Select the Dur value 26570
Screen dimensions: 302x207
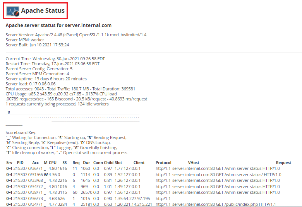[x=86, y=192]
